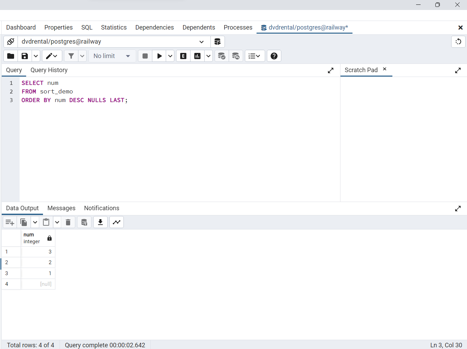Click the cell with value 1
Viewport: 467px width, 349px height.
tap(38, 273)
